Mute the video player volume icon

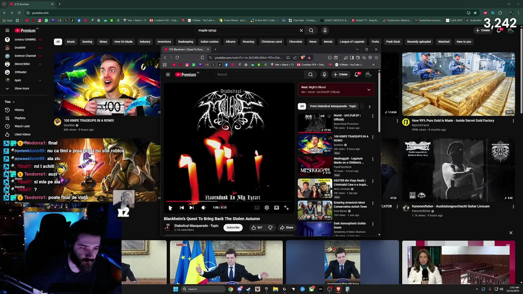pyautogui.click(x=203, y=207)
